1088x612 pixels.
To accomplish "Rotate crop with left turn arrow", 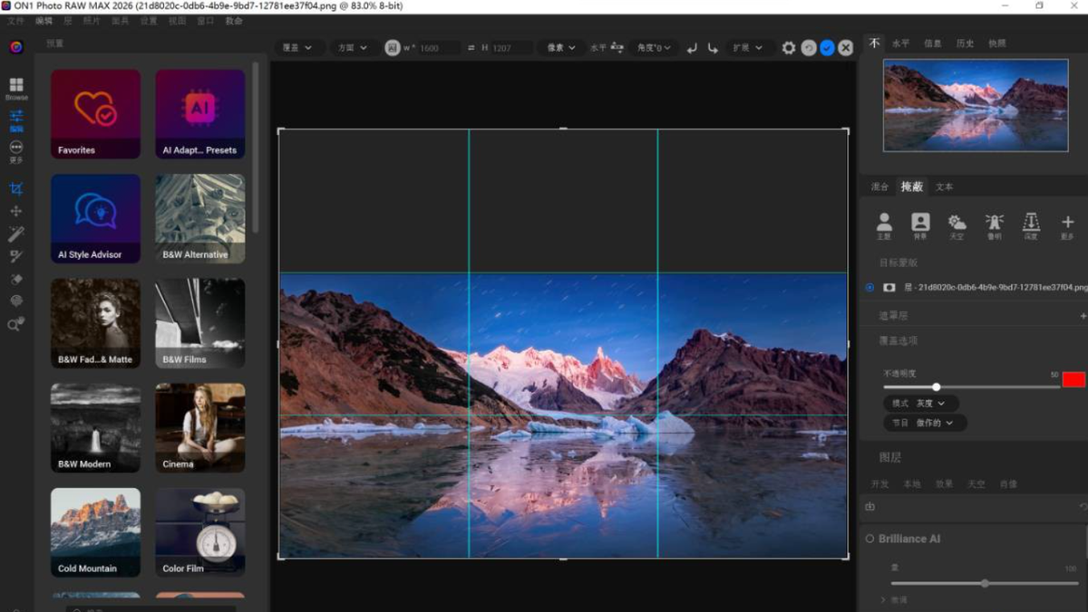I will click(x=692, y=48).
